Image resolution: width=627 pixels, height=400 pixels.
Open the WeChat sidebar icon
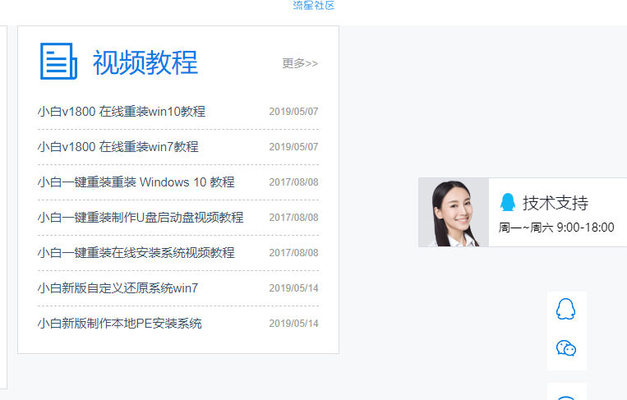pos(566,348)
